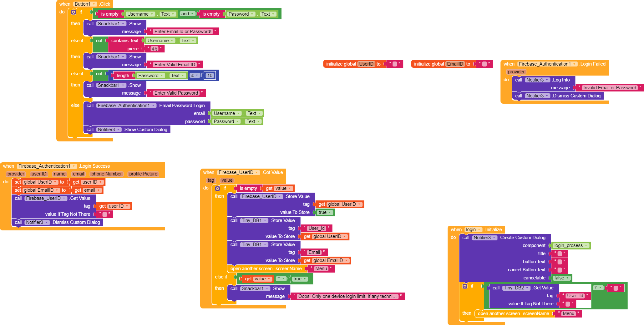
Task: Open the login_prosess component dropdown
Action: (x=571, y=245)
